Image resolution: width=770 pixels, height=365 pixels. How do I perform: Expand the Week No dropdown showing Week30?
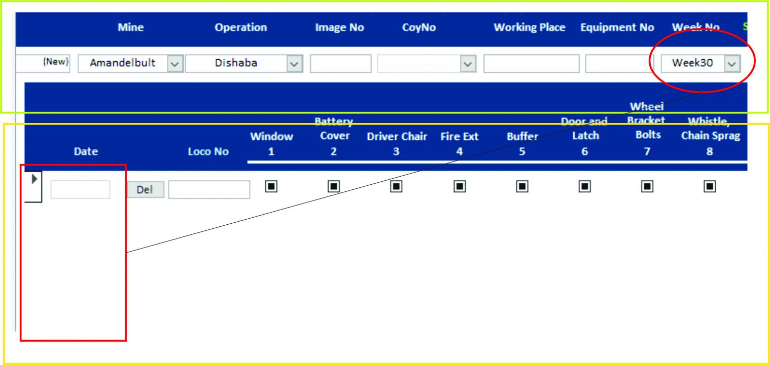(x=731, y=64)
